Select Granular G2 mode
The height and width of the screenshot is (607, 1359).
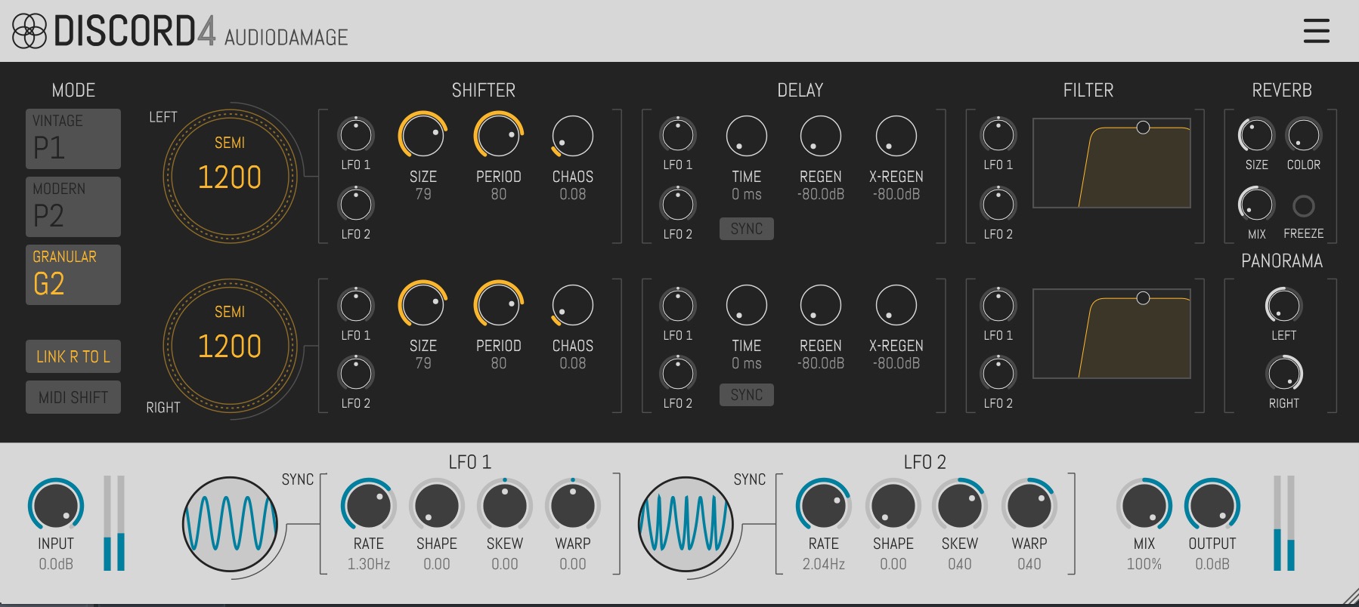pyautogui.click(x=73, y=275)
